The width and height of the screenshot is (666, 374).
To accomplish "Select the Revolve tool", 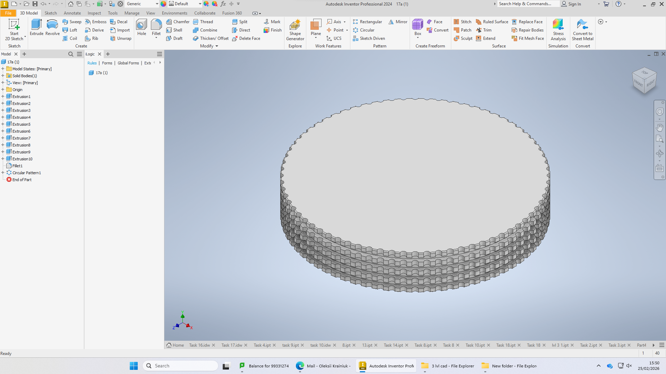I will (x=52, y=27).
